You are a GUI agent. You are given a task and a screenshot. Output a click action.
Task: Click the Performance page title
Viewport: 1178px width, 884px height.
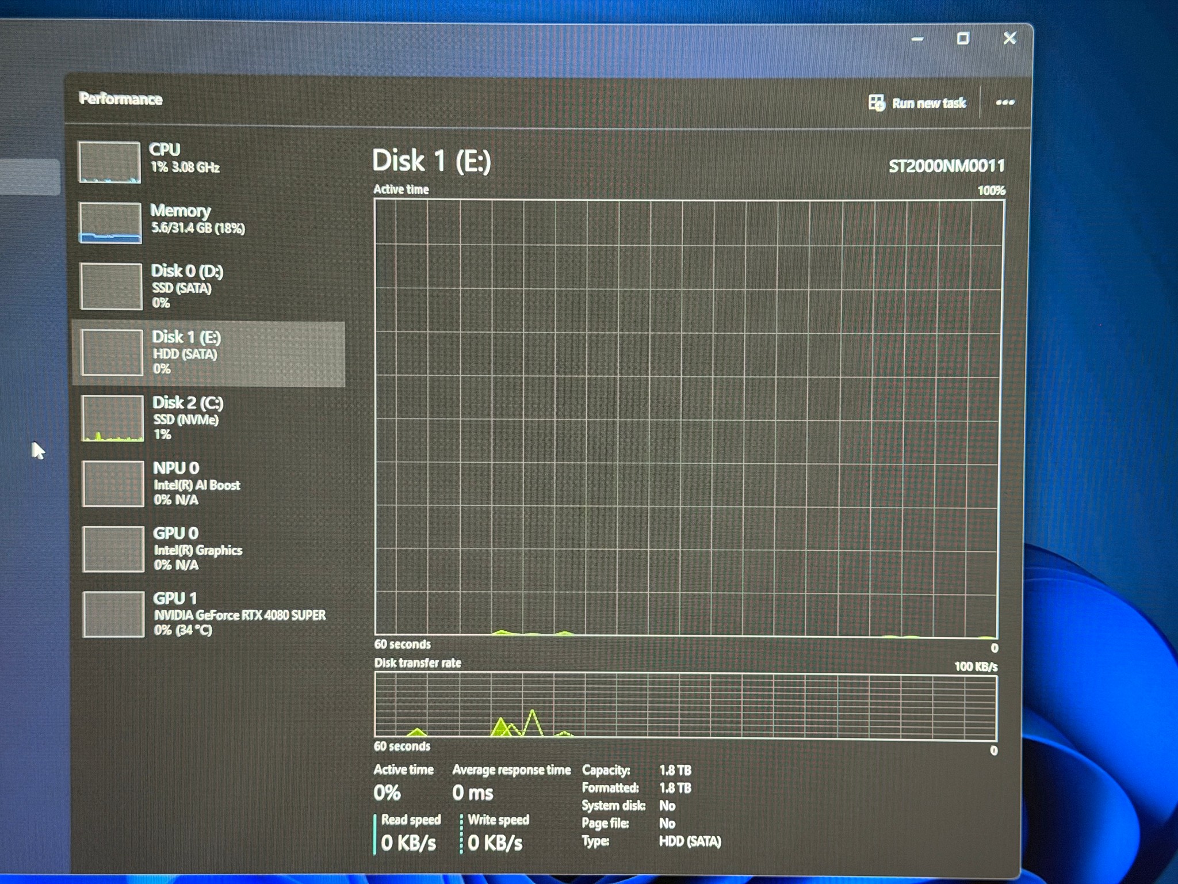pyautogui.click(x=121, y=99)
